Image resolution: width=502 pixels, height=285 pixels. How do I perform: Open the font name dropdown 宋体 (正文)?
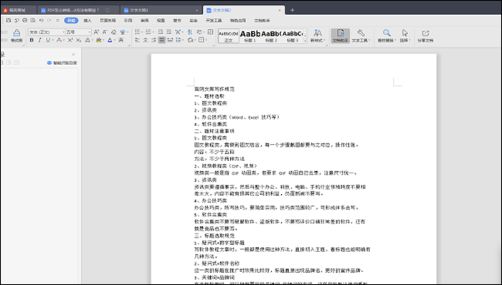(47, 32)
